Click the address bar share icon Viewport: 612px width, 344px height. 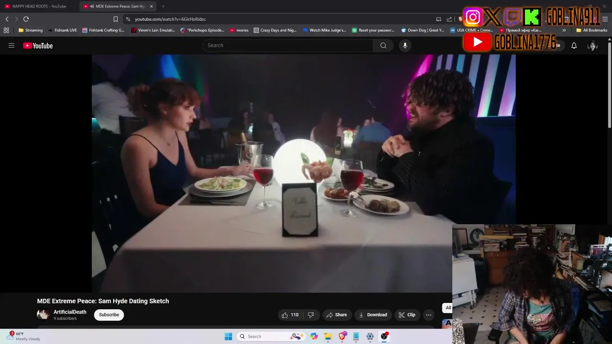click(x=449, y=19)
